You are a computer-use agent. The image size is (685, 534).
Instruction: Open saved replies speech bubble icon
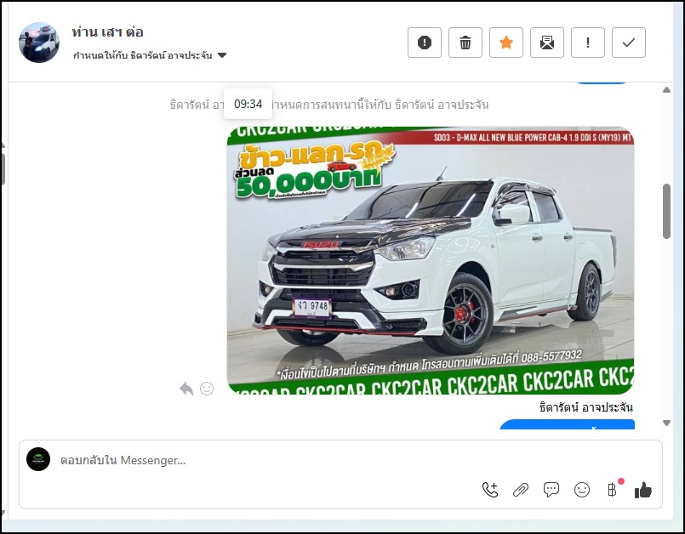click(551, 490)
